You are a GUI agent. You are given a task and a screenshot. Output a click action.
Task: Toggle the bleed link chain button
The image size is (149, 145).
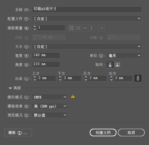138,78
